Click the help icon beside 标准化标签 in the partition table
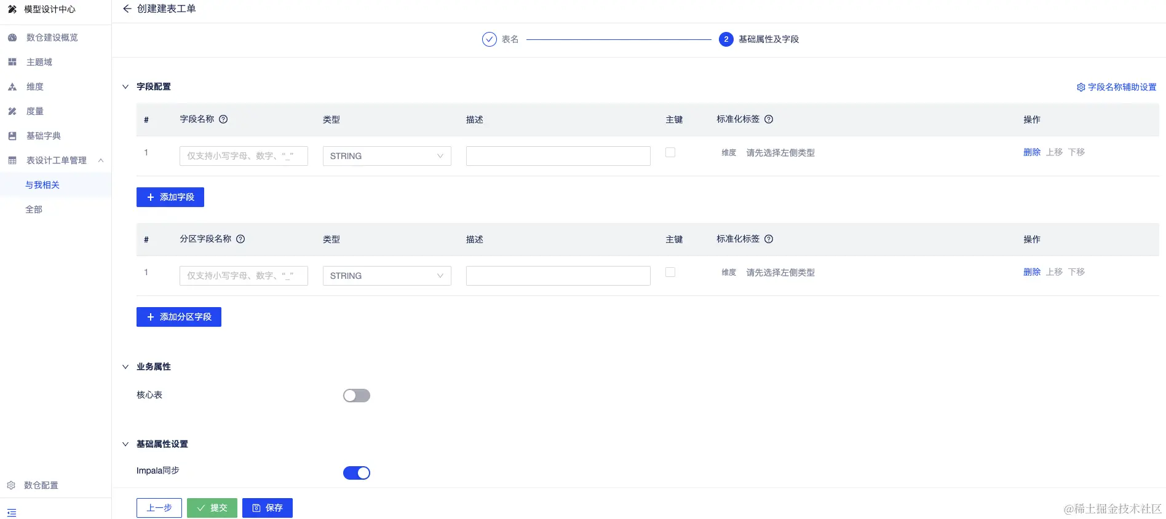The height and width of the screenshot is (519, 1166). [x=769, y=239]
